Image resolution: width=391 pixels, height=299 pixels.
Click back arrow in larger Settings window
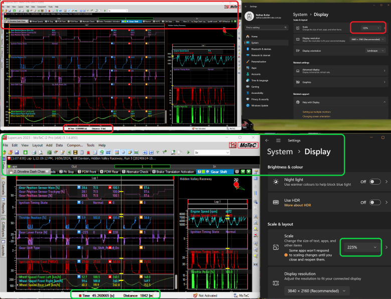[267, 140]
